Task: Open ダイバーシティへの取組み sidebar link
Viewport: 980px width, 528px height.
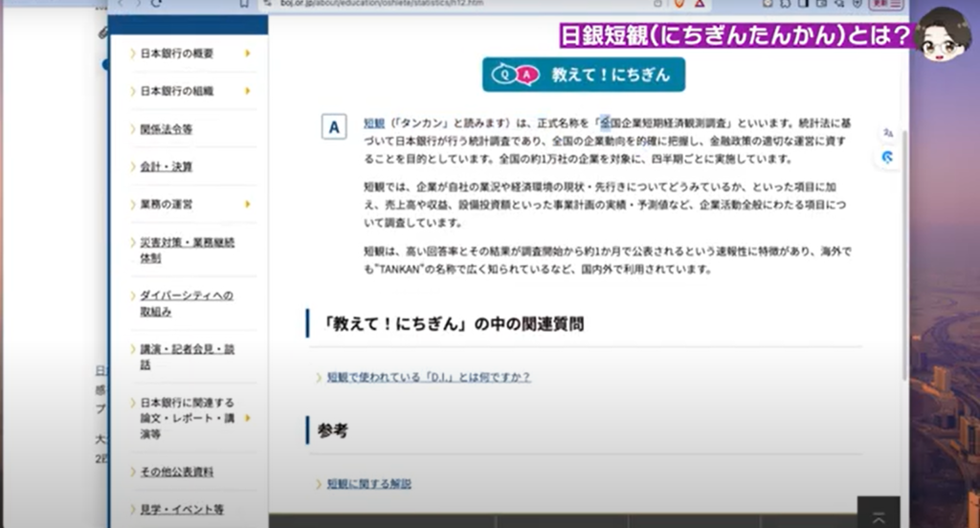Action: [187, 303]
